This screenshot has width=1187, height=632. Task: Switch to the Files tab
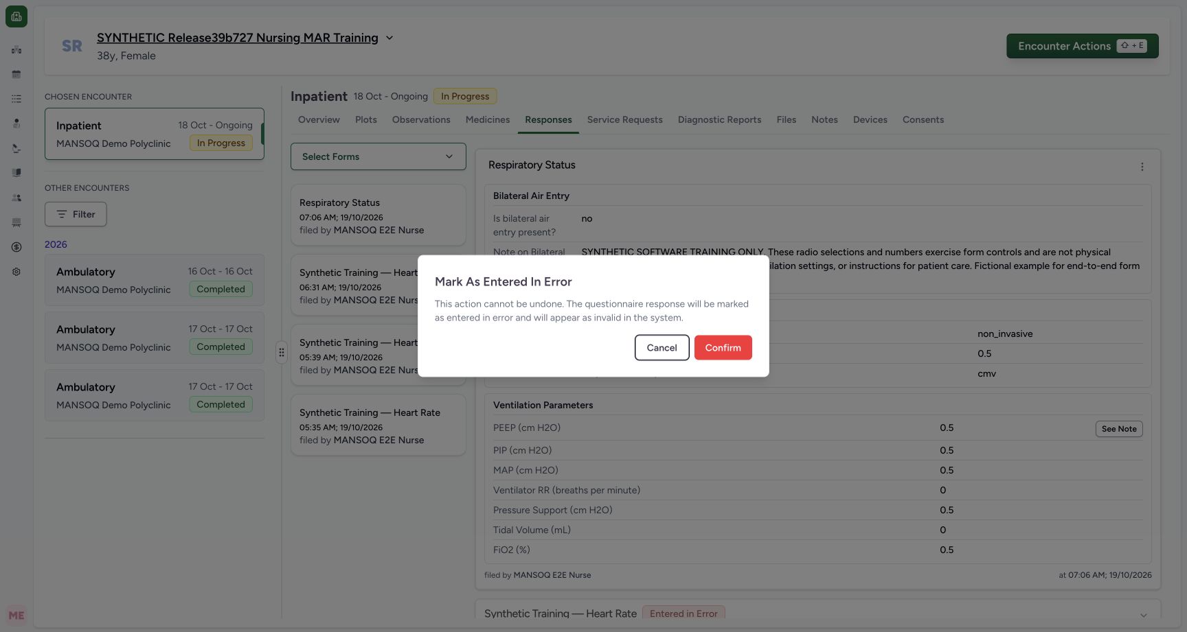787,119
